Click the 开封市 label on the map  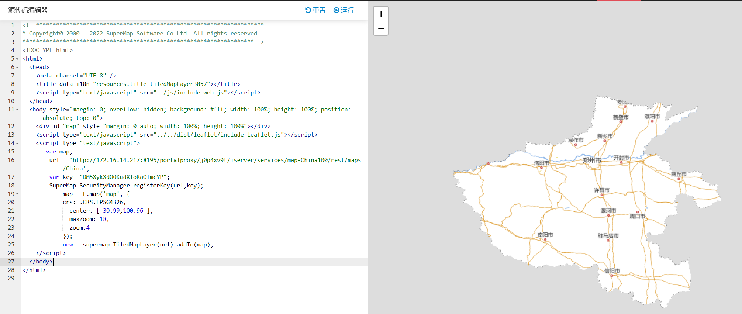[x=621, y=158]
